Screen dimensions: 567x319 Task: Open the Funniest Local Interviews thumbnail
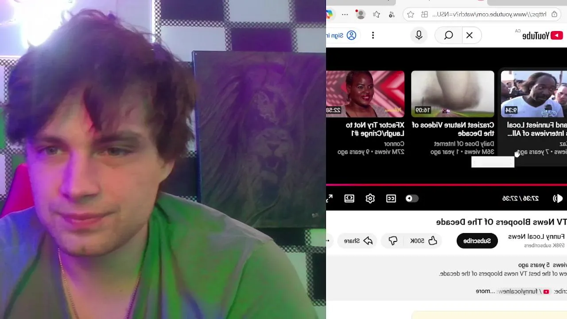tap(534, 94)
